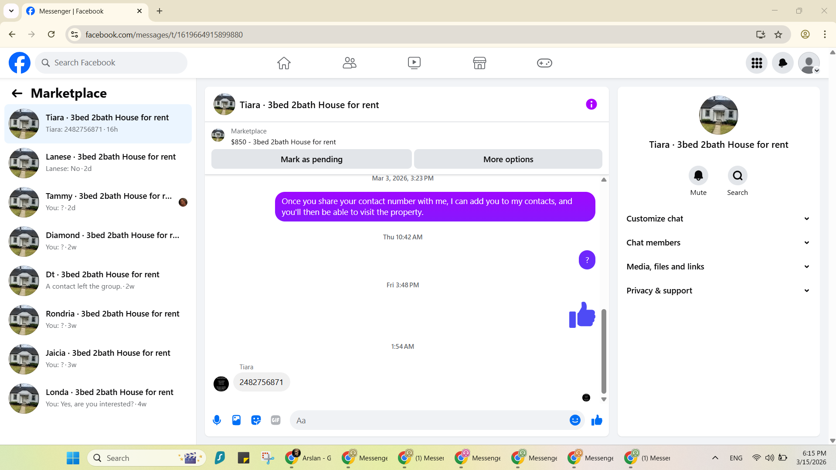Attach a photo with image icon
The image size is (836, 470).
(x=236, y=420)
